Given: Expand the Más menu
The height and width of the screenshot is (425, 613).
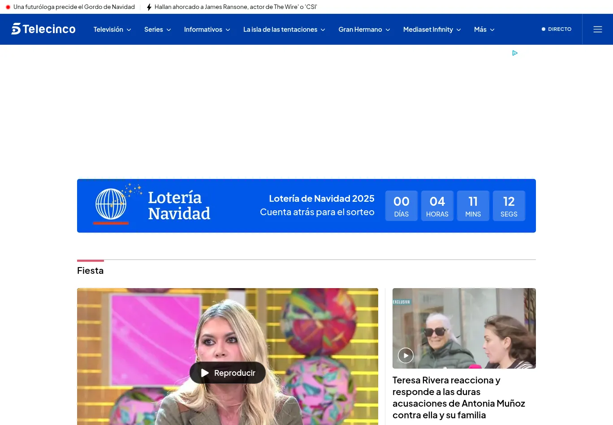Looking at the screenshot, I should click(x=484, y=30).
